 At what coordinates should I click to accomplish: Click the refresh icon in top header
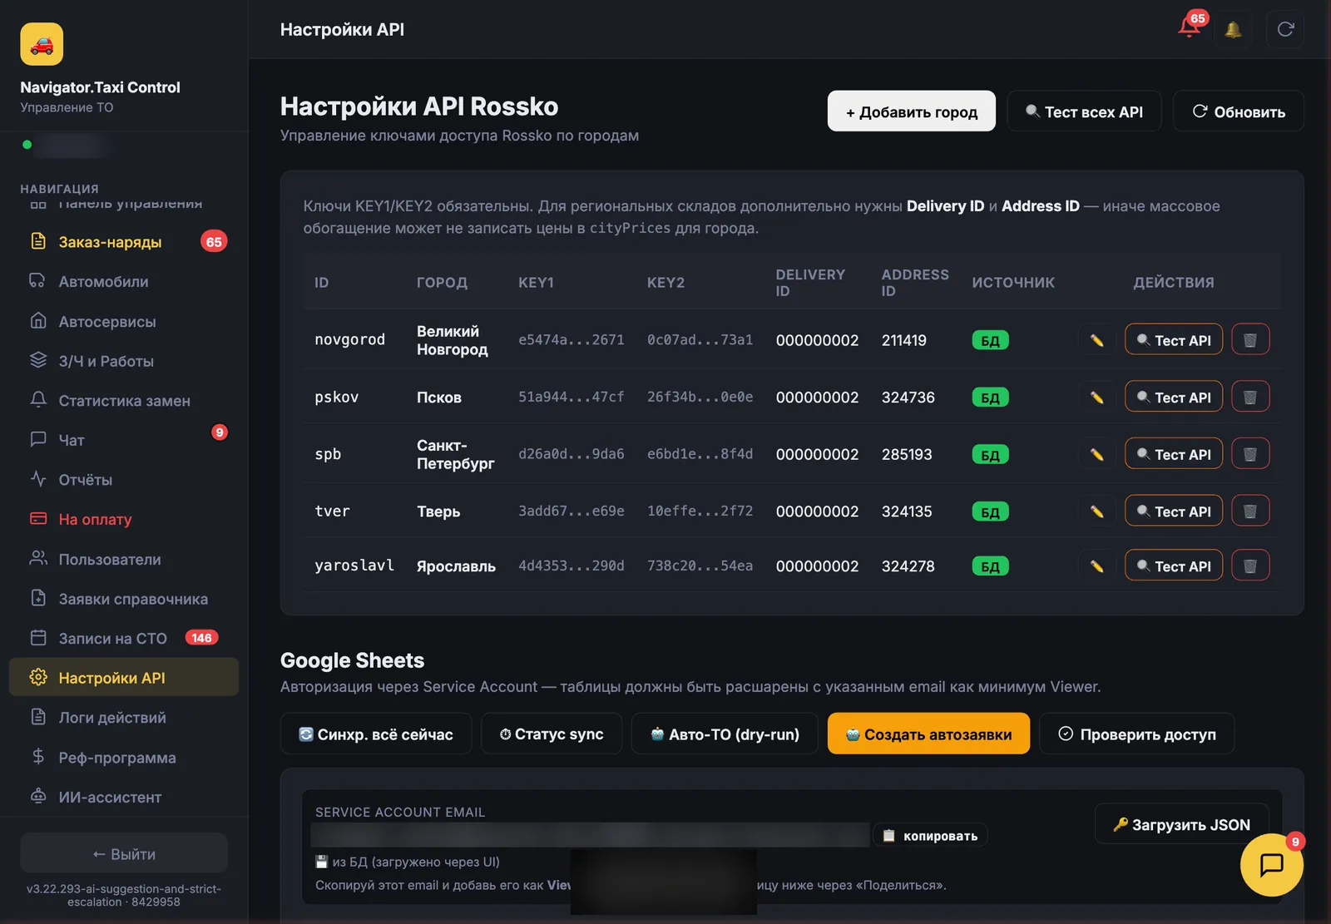coord(1285,30)
